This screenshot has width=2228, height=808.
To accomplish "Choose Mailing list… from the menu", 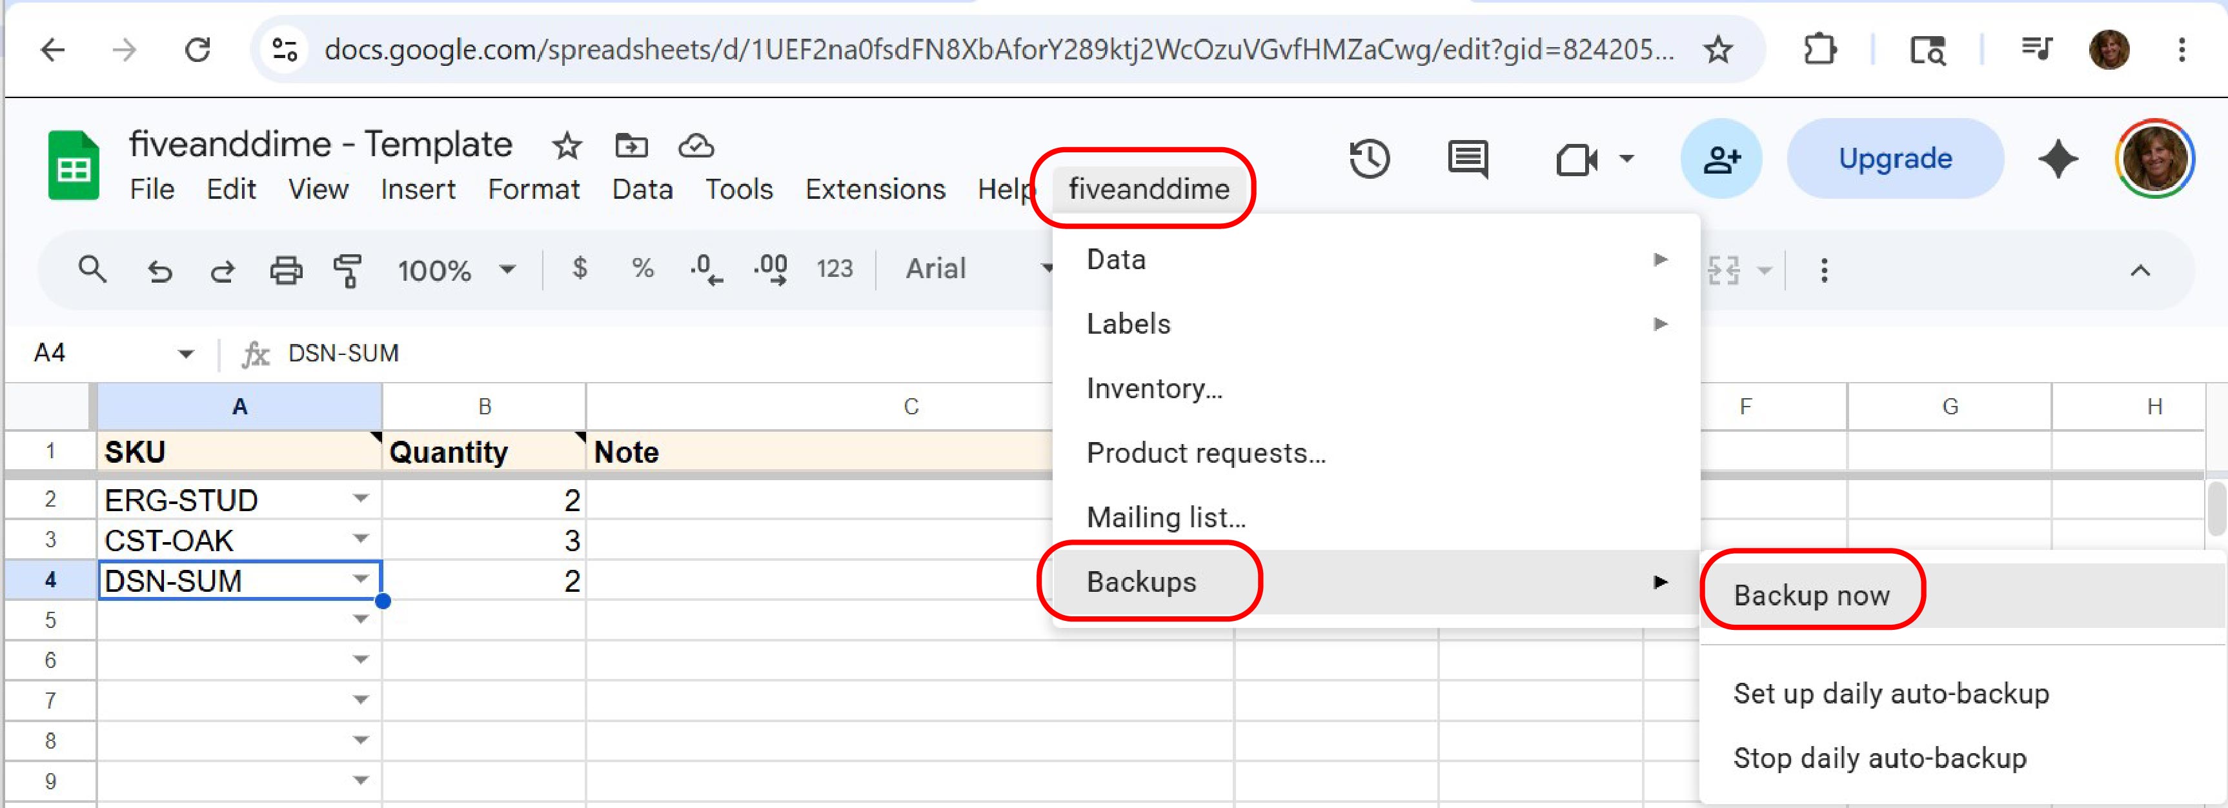I will [1376, 518].
